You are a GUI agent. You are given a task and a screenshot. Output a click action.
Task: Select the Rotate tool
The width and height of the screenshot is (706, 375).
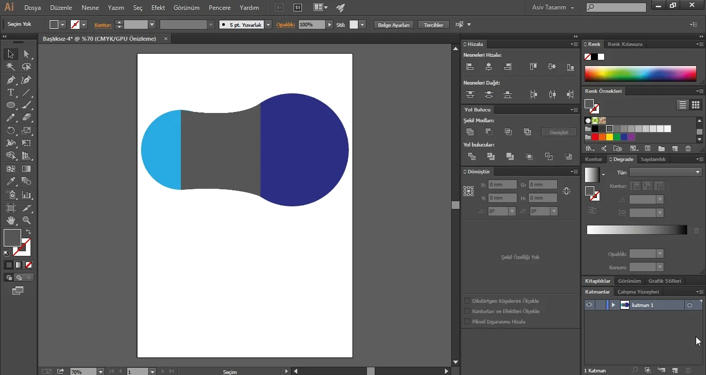tap(10, 131)
